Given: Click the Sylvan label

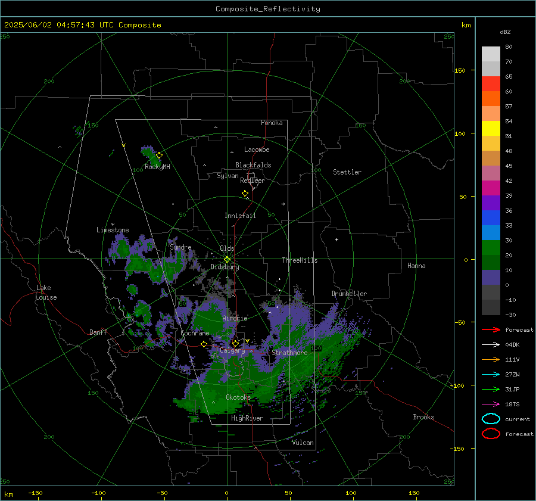Looking at the screenshot, I should [228, 176].
